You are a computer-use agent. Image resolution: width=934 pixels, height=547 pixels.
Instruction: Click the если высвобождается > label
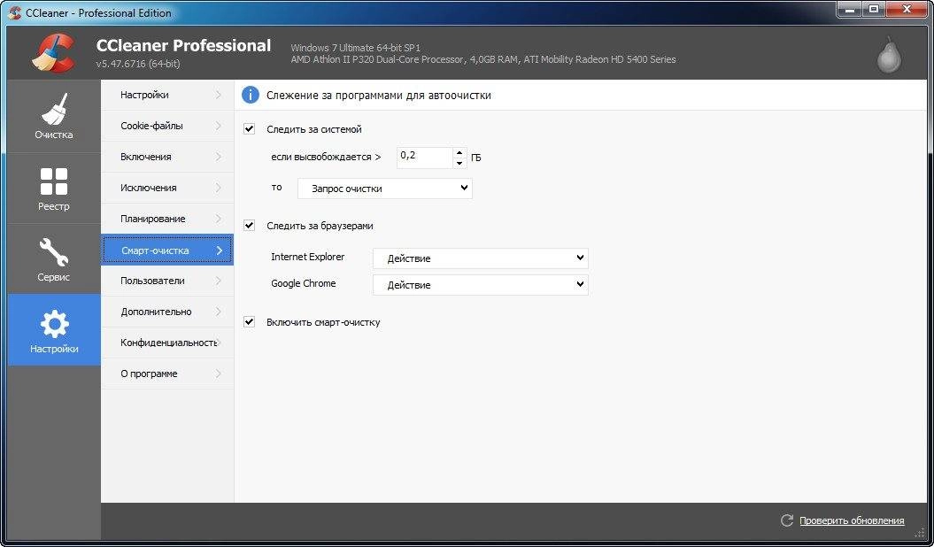[x=326, y=158]
